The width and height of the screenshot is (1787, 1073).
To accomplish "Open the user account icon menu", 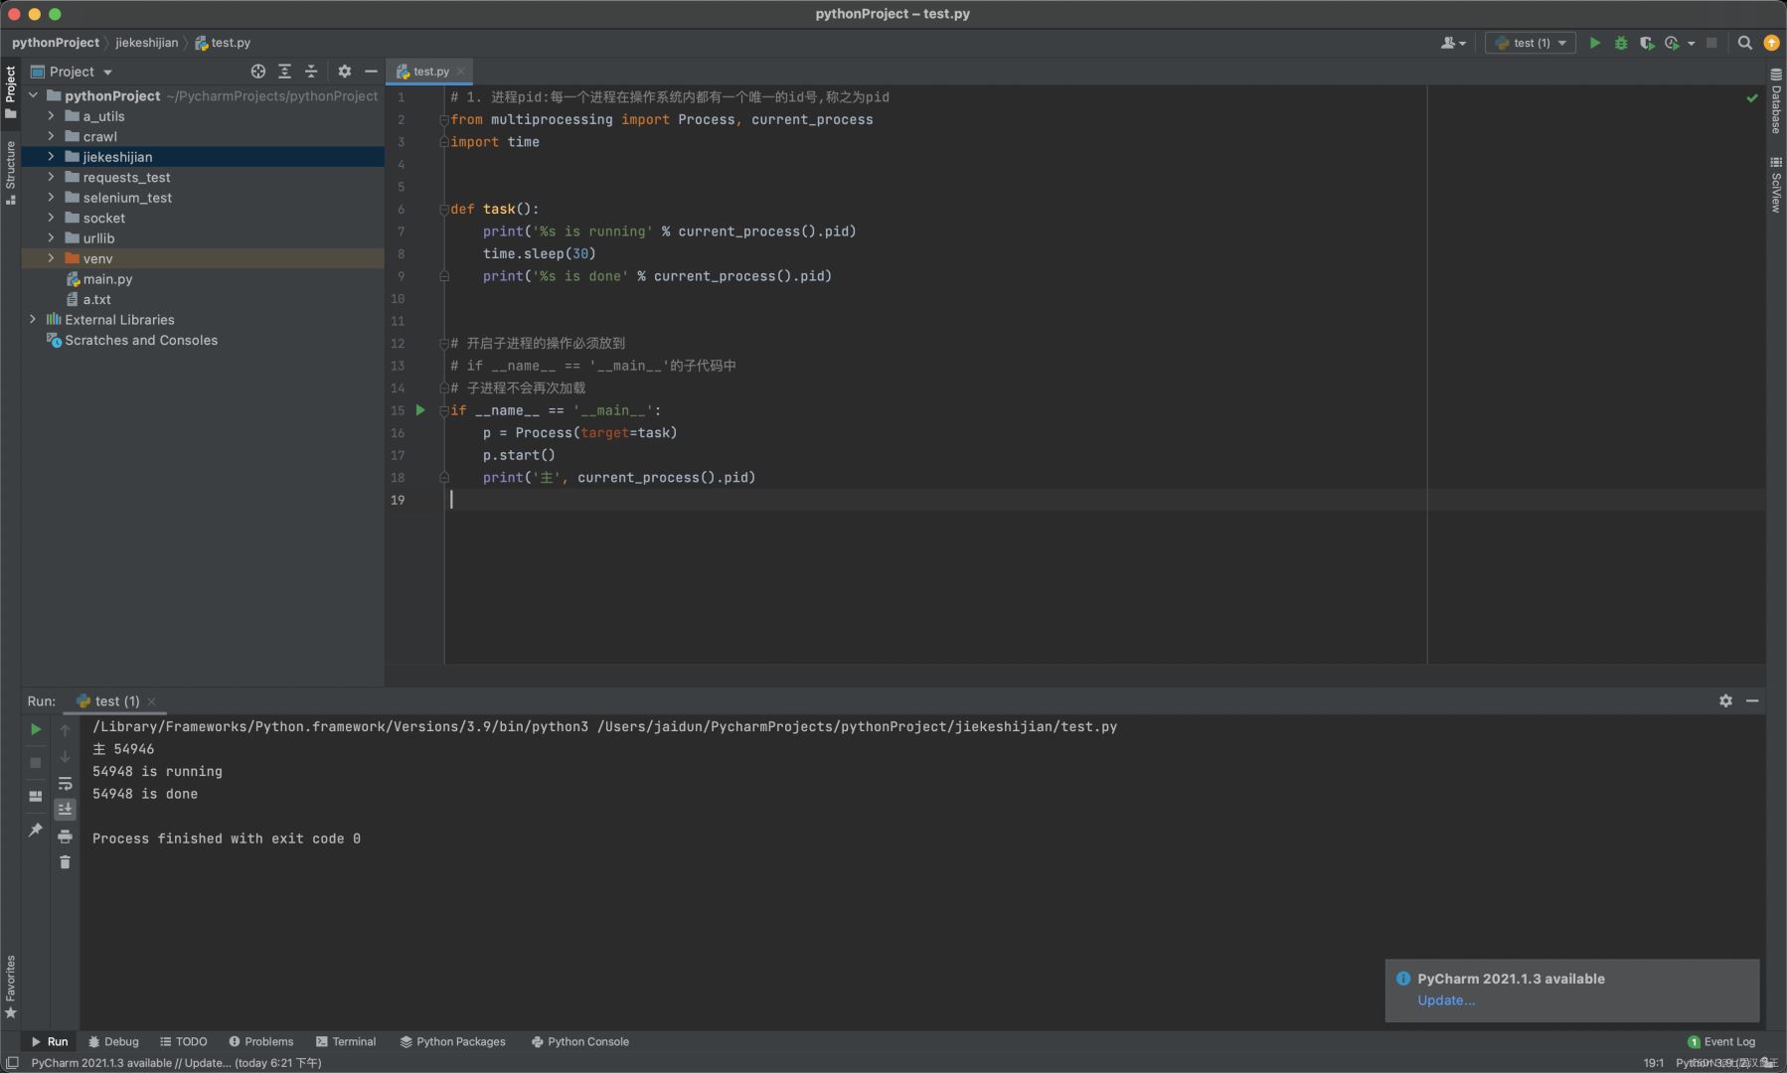I will (1453, 43).
